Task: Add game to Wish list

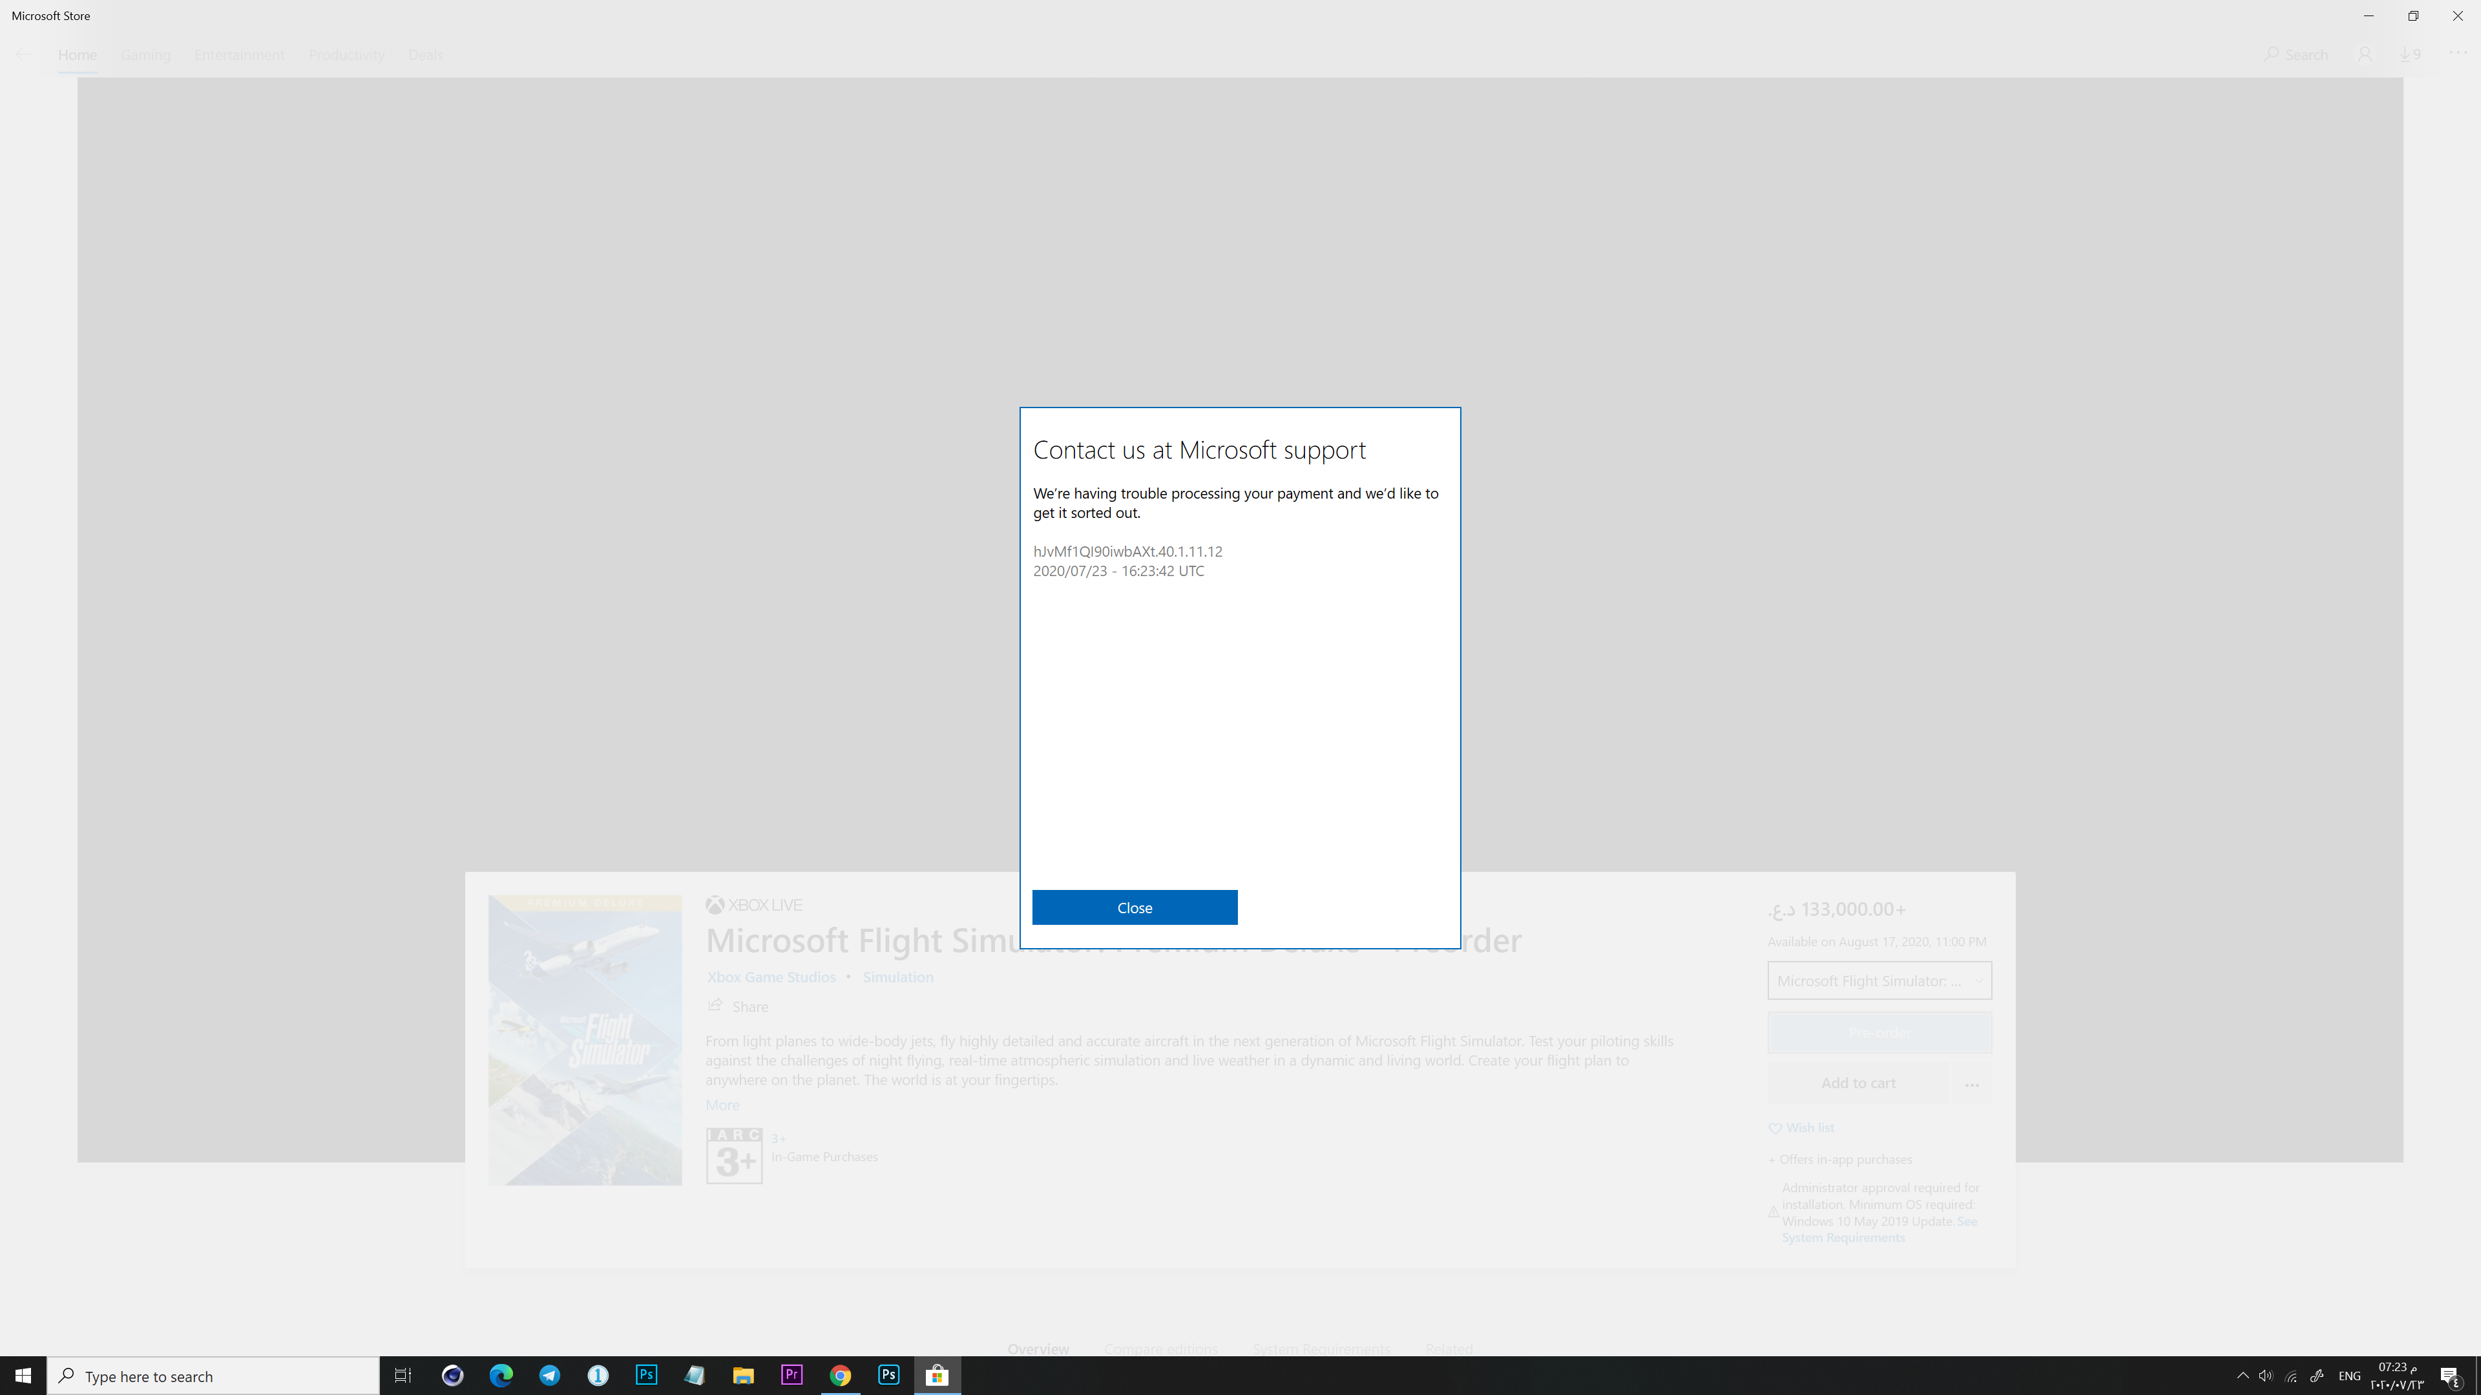Action: tap(1802, 1128)
